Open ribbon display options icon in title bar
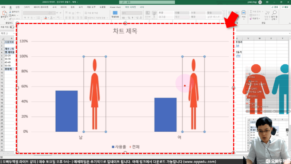This screenshot has height=164, width=291. pyautogui.click(x=267, y=2)
